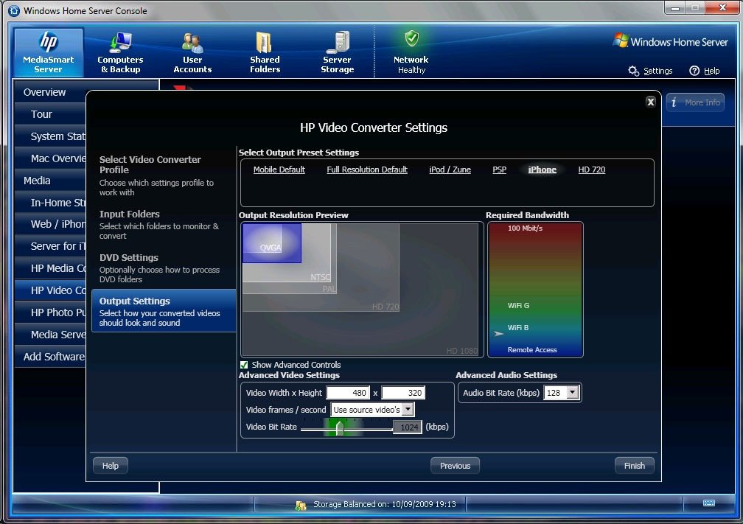The image size is (743, 524).
Task: Select iPhone output preset
Action: click(x=542, y=170)
